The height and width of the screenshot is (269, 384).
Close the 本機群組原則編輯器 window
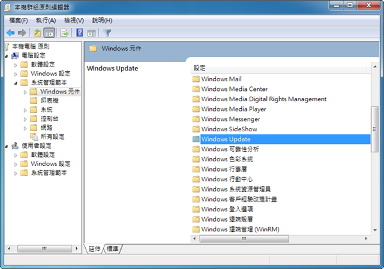[x=369, y=5]
